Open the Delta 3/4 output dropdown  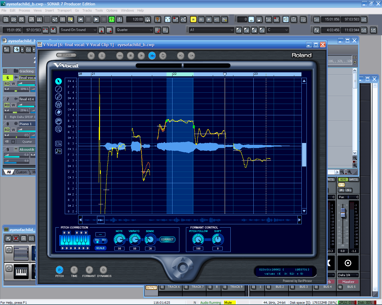348,275
